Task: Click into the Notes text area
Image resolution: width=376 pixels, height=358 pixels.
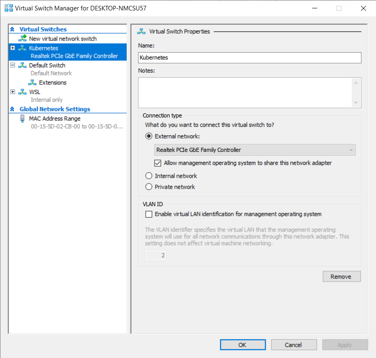Action: click(245, 93)
